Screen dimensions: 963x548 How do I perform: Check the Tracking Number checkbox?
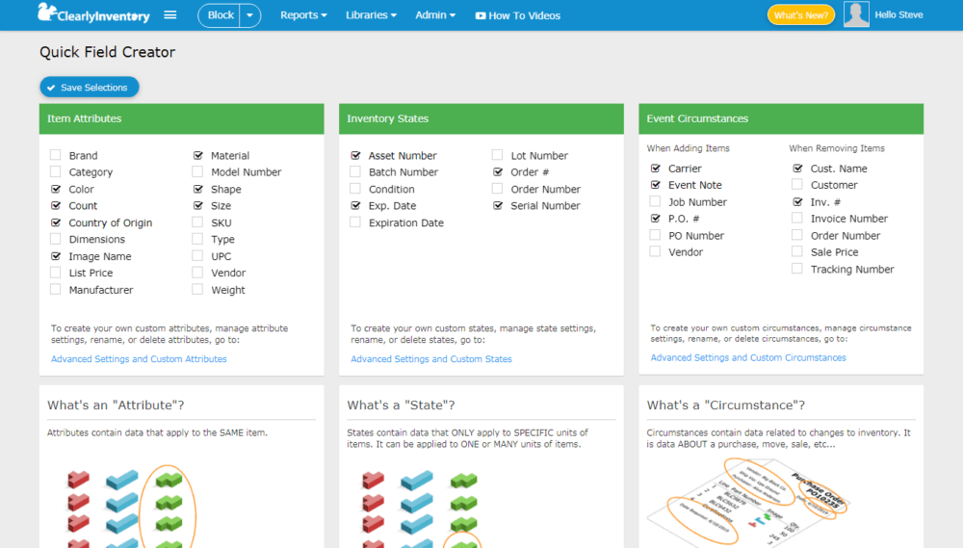[797, 269]
